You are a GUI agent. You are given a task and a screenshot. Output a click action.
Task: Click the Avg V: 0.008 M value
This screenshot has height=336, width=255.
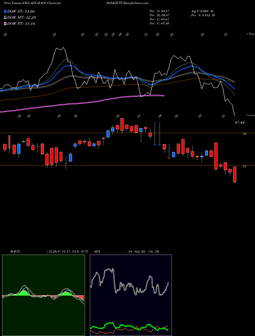[x=202, y=11]
